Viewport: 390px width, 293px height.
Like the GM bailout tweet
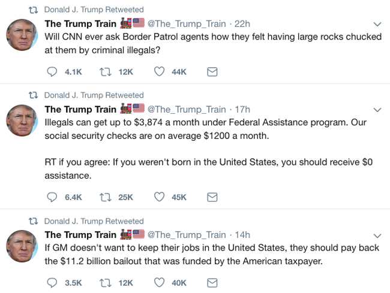tap(159, 283)
